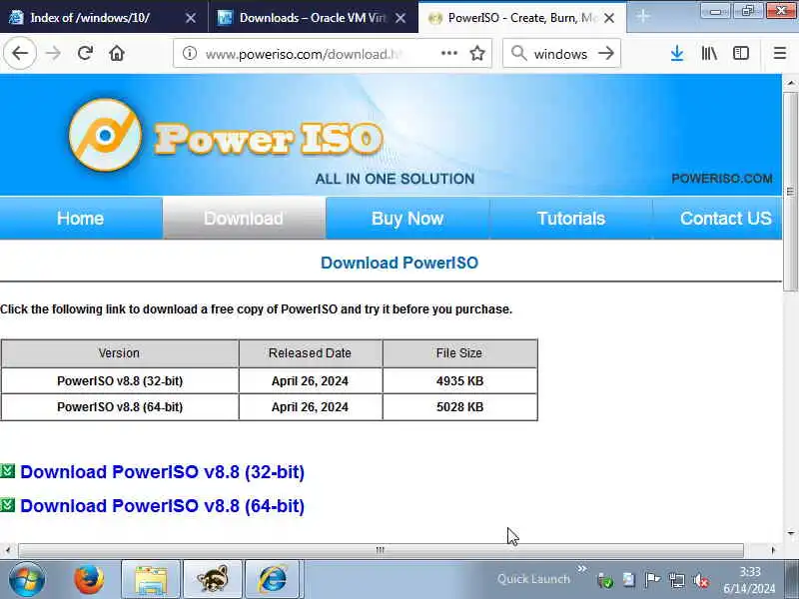Switch to Downloads – Oracle VM VirtualBox tab

pos(313,18)
